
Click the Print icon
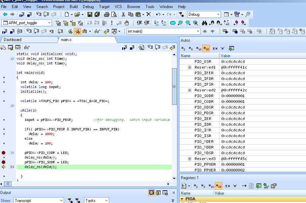(x=107, y=14)
